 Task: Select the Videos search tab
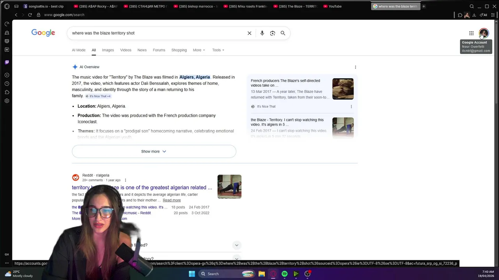click(x=126, y=50)
